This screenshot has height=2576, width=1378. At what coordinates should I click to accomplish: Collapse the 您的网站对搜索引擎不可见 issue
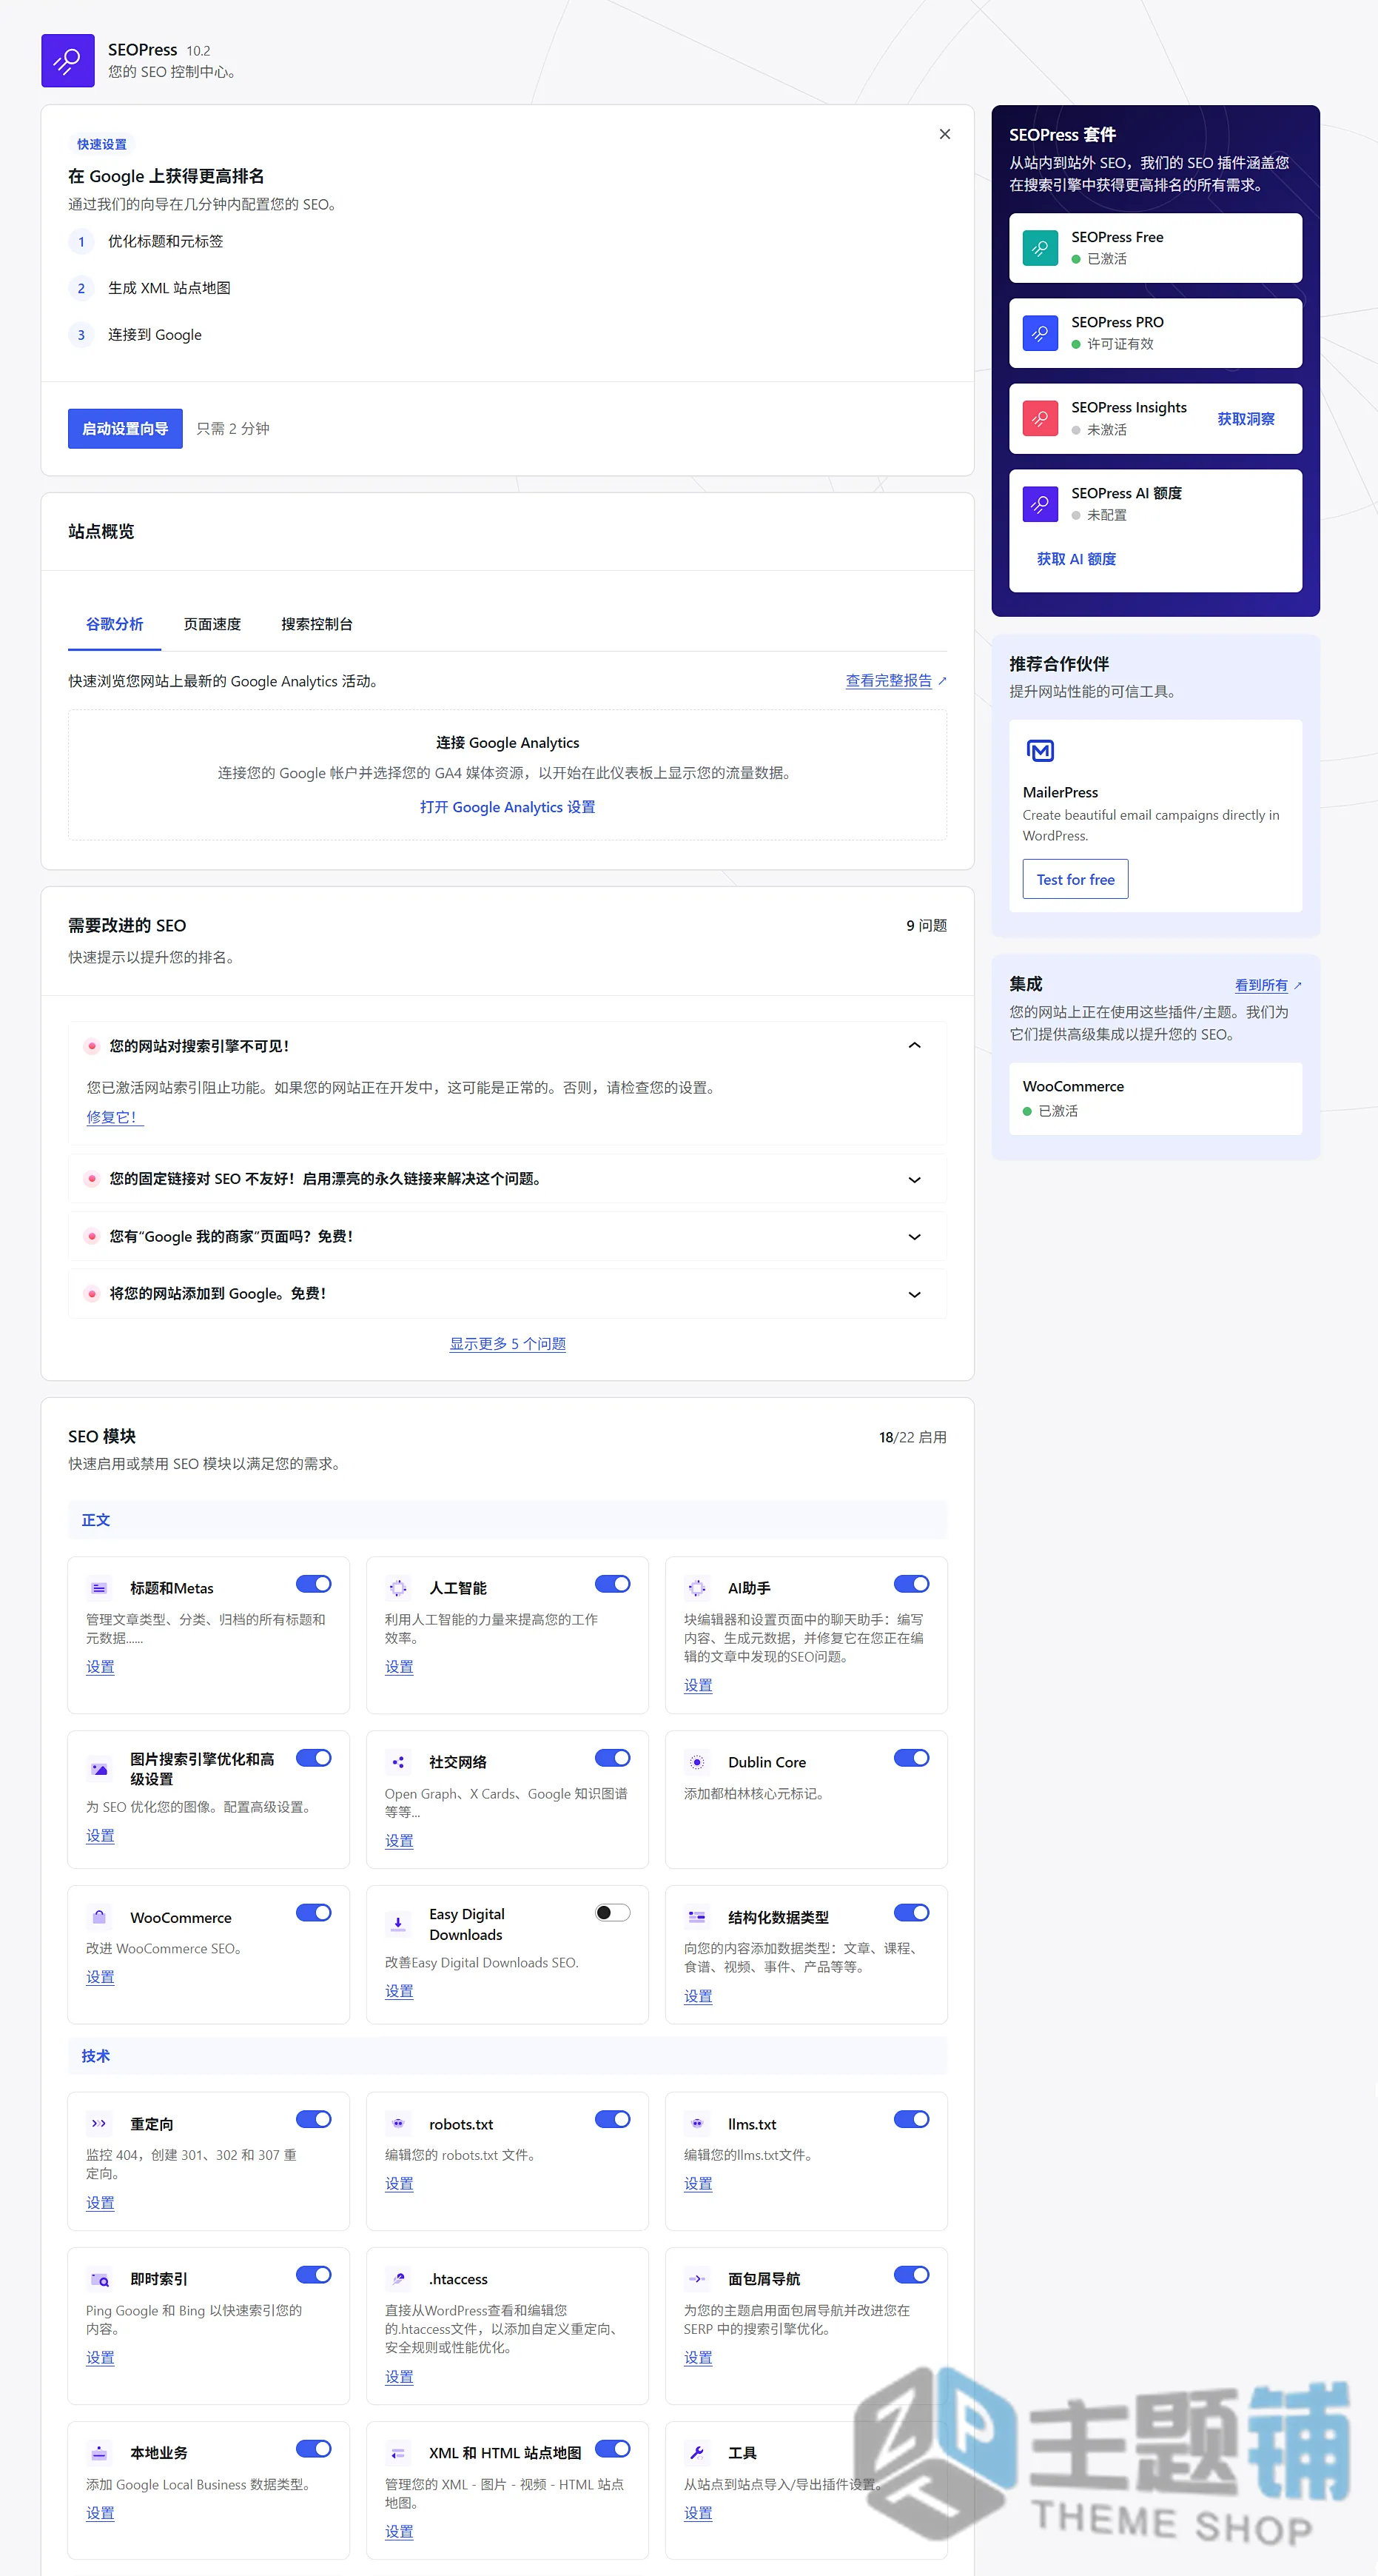[914, 1046]
